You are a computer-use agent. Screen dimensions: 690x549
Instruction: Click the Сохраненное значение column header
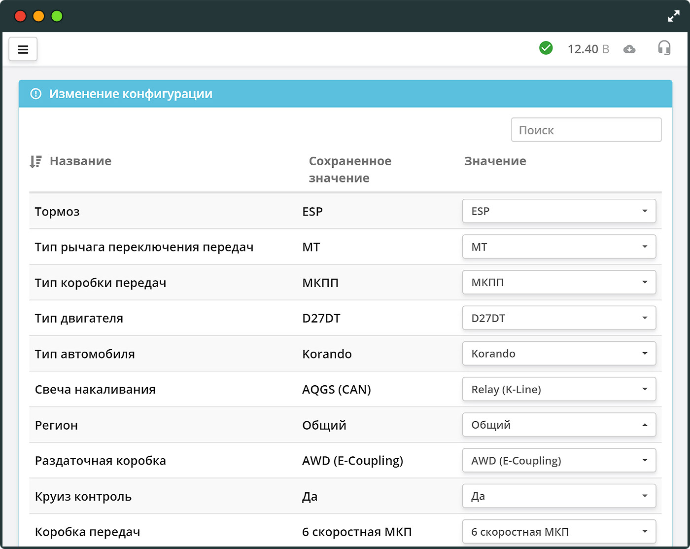tap(350, 169)
